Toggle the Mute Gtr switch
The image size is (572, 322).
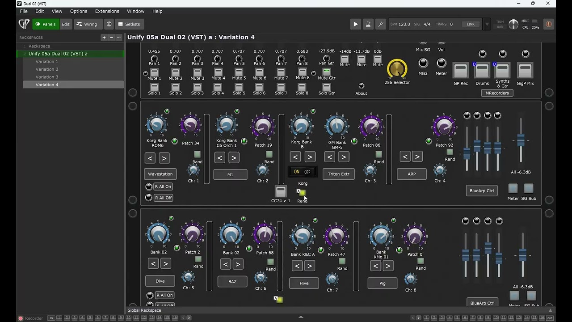(327, 72)
